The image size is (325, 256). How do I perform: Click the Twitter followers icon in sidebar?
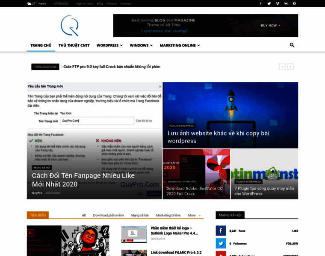pyautogui.click(x=221, y=244)
